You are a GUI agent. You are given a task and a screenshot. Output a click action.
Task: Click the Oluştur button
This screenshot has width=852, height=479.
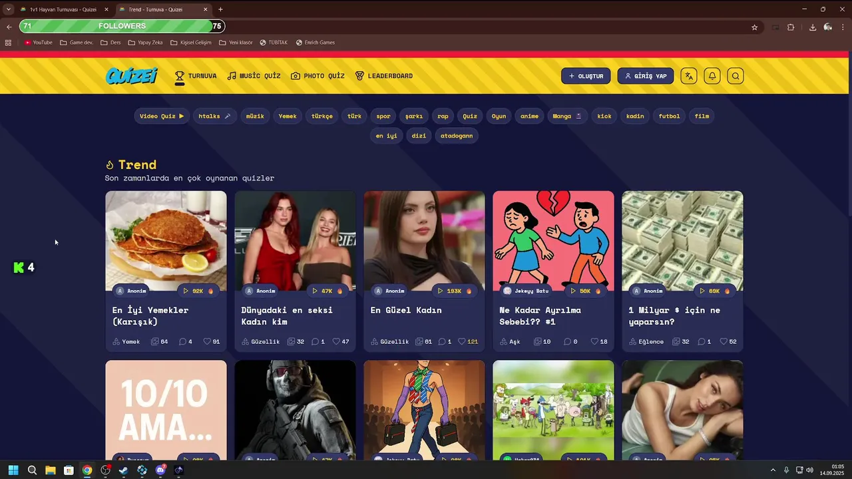586,76
